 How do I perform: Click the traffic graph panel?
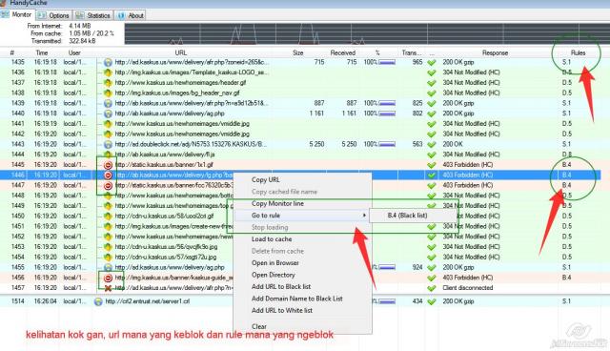(x=367, y=33)
